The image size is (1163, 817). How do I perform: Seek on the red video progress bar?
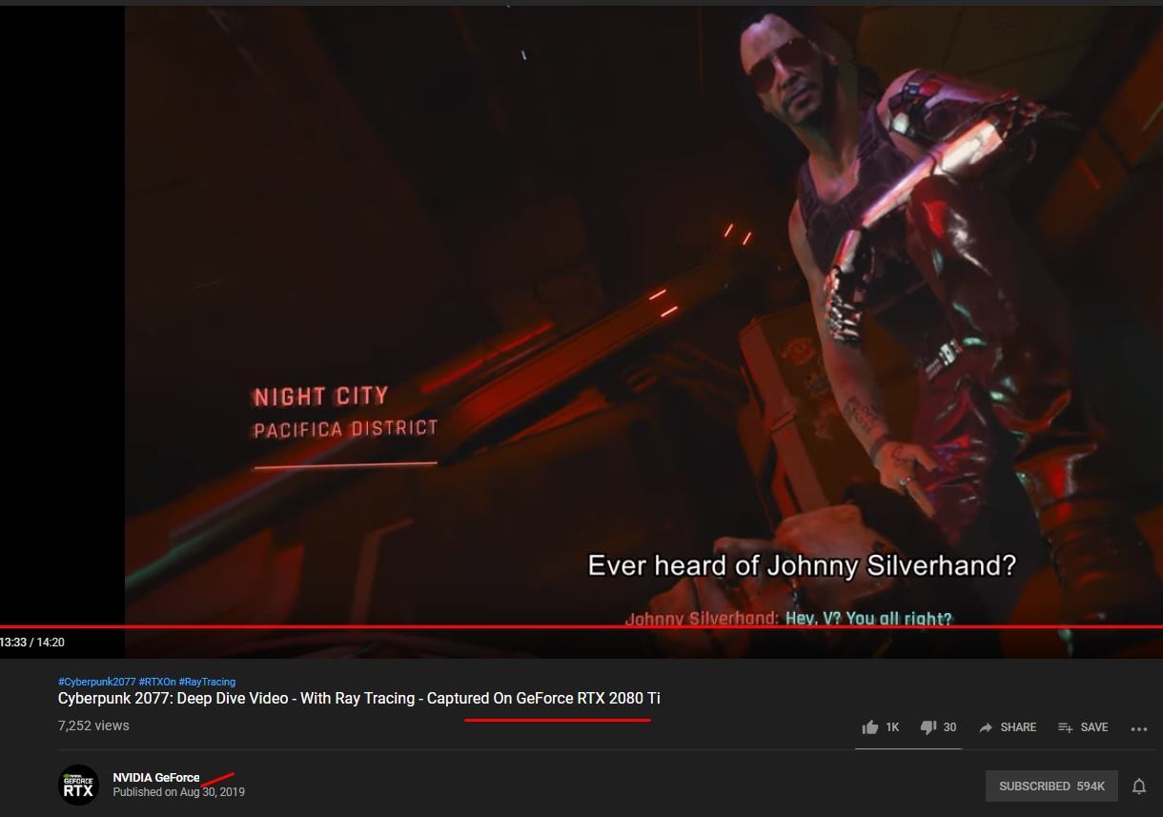pos(581,626)
